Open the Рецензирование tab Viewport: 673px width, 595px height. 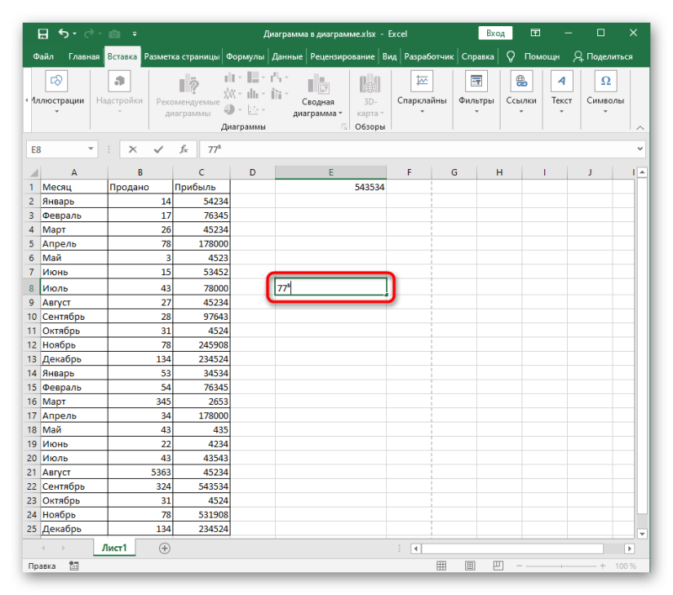[342, 56]
